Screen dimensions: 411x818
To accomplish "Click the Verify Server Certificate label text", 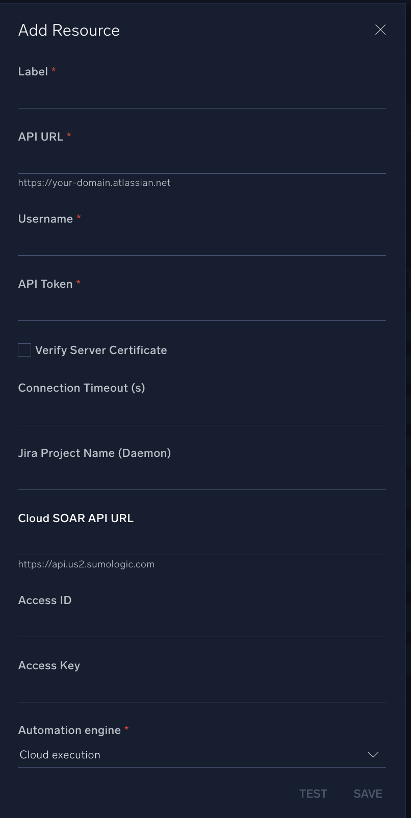I will click(x=101, y=350).
